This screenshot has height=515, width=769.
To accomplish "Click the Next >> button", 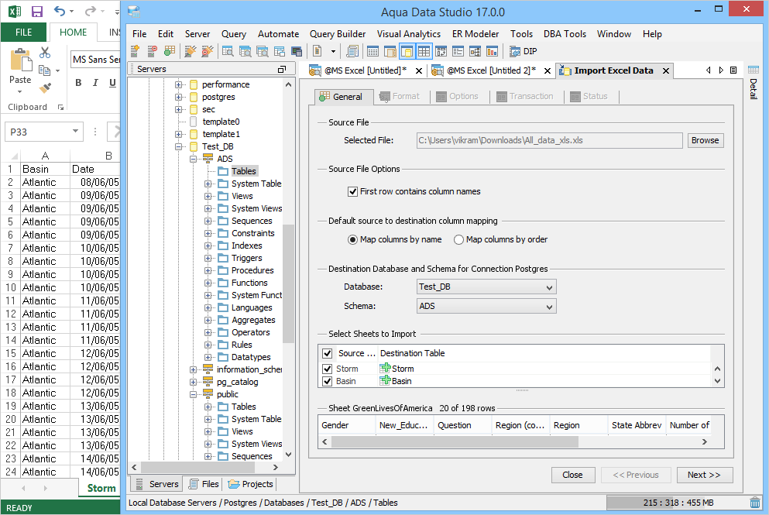I will (704, 475).
